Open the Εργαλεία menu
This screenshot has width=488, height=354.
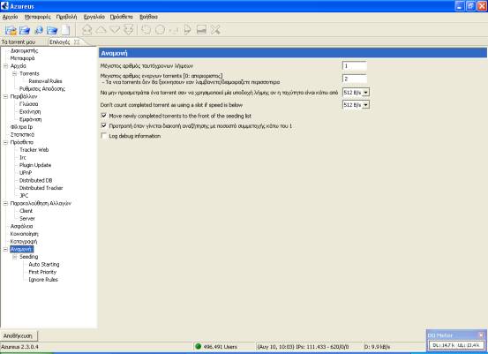(94, 17)
